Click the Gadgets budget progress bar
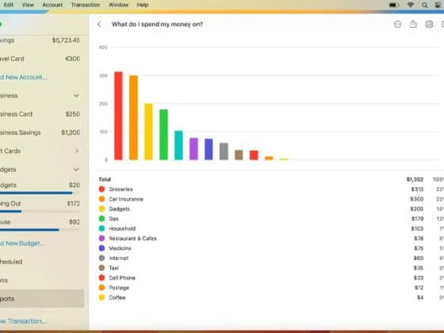444x333 pixels. pyautogui.click(x=40, y=193)
